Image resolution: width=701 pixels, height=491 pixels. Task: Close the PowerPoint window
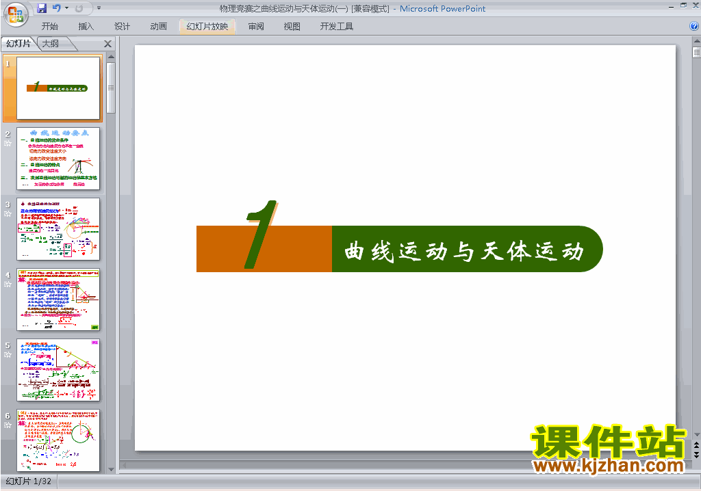pos(696,5)
